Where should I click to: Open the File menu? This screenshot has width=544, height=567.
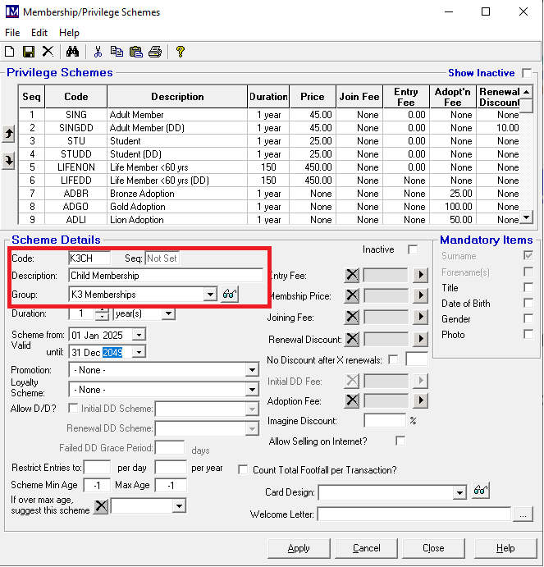point(12,33)
